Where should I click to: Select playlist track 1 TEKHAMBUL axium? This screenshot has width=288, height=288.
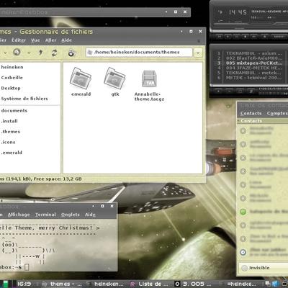[254, 53]
